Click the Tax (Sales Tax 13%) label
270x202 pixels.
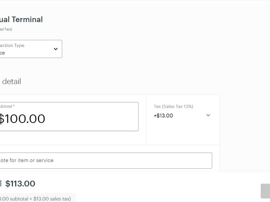(173, 107)
